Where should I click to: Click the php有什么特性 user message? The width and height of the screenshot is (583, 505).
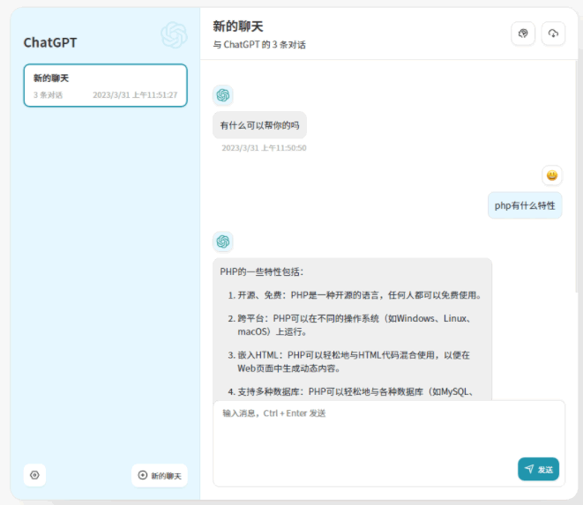point(525,205)
